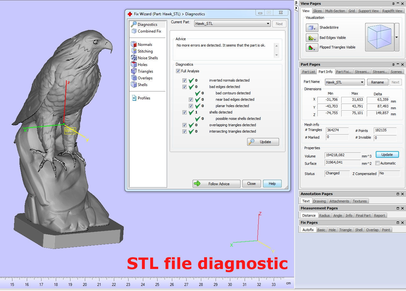The height and width of the screenshot is (291, 406).
Task: Click the # Triangles value field
Action: [337, 130]
